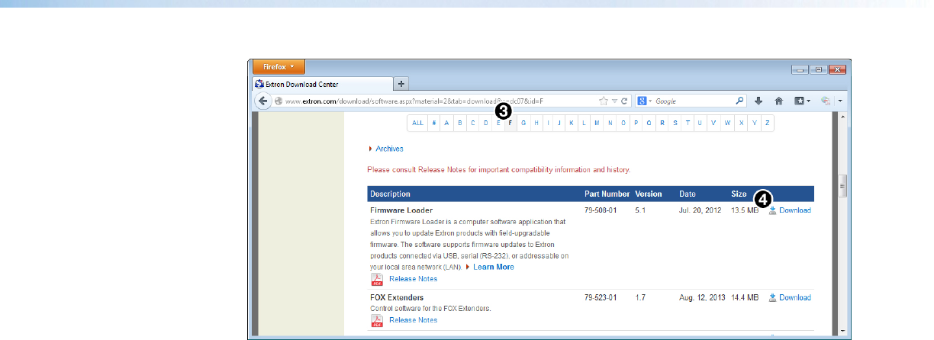Go to the Home page icon
Screen dimensions: 934x340
click(x=779, y=100)
